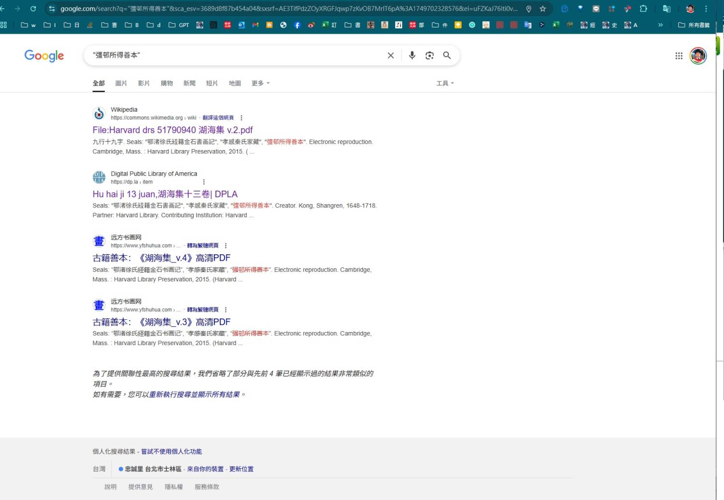Open the Weibo bookmark icon
Image resolution: width=724 pixels, height=500 pixels.
coord(311,25)
